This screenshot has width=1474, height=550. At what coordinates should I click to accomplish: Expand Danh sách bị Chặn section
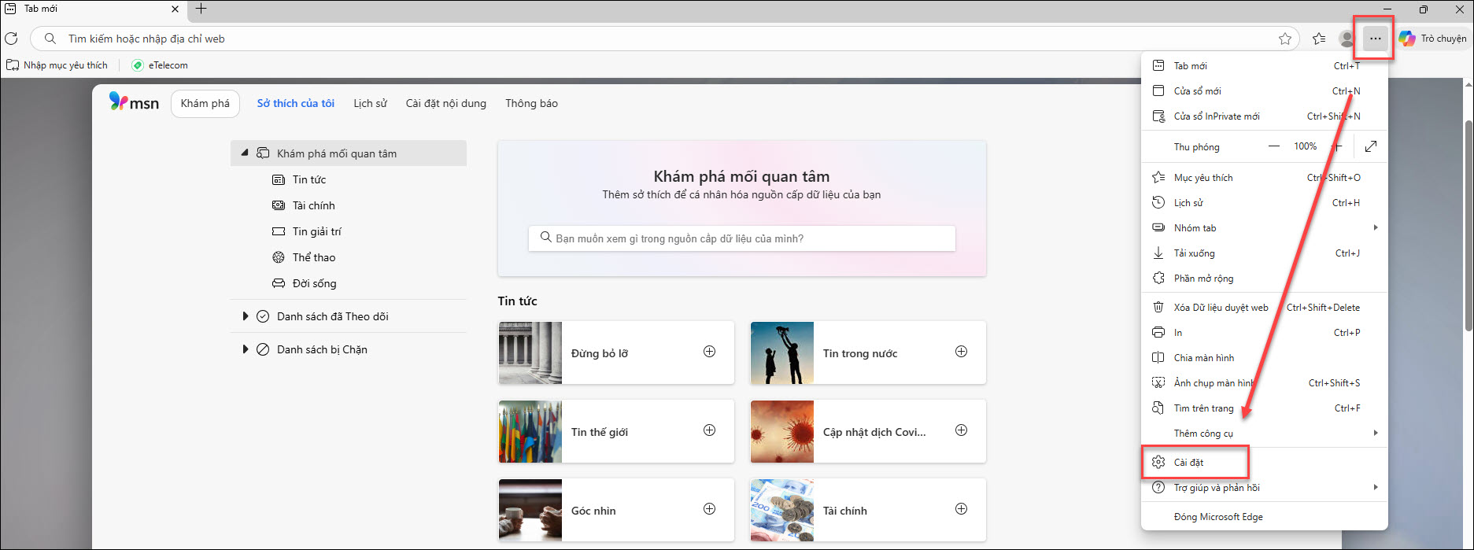pos(245,349)
